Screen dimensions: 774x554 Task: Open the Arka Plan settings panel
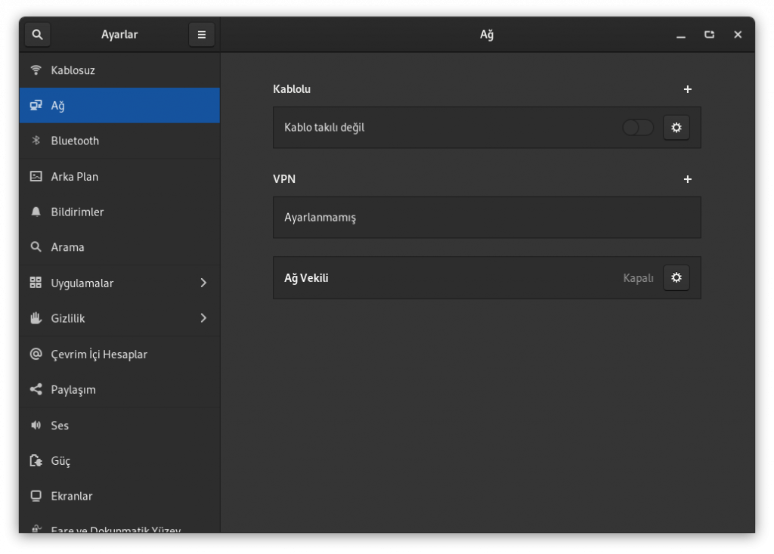point(75,177)
